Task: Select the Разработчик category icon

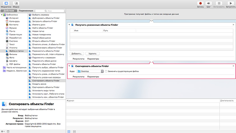Action: pyautogui.click(x=7, y=38)
